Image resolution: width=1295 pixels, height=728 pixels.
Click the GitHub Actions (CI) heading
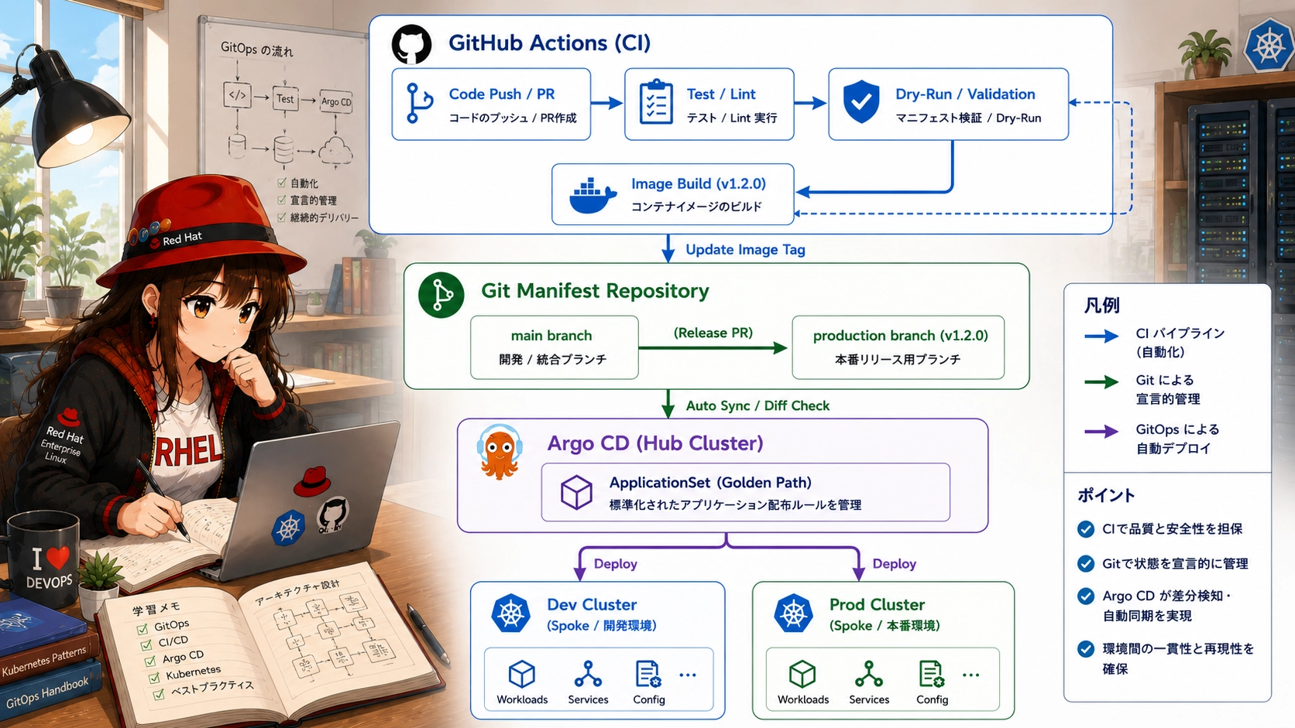point(549,43)
